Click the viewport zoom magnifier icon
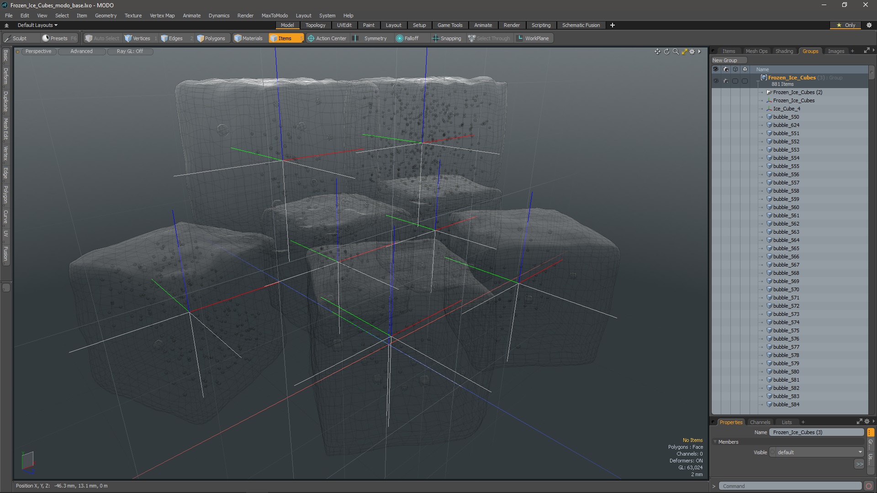This screenshot has width=877, height=493. tap(676, 52)
